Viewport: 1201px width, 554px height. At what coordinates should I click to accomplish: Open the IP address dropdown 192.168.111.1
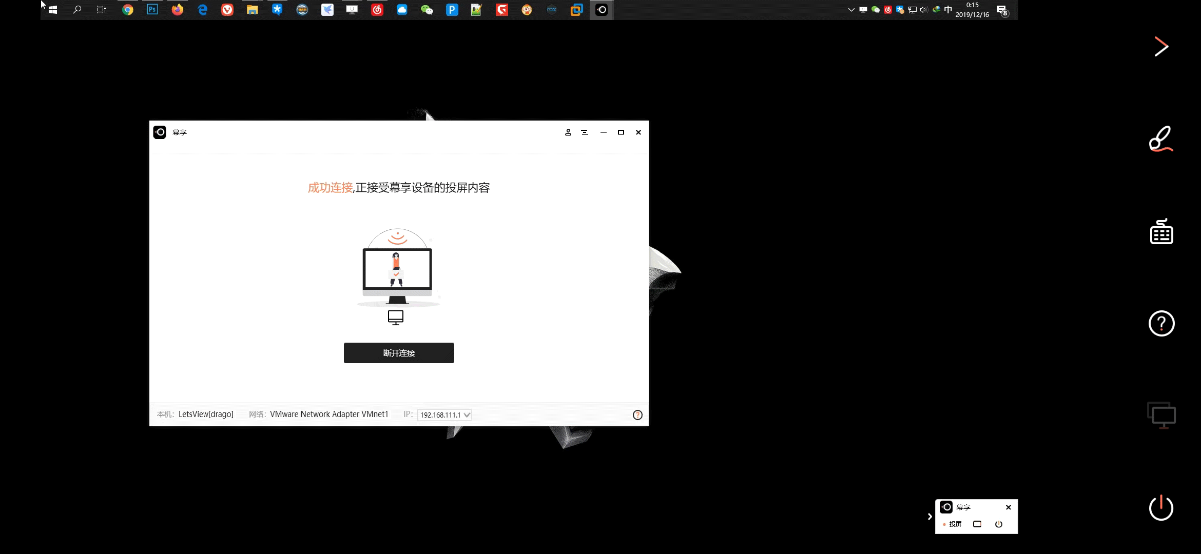[x=444, y=415]
